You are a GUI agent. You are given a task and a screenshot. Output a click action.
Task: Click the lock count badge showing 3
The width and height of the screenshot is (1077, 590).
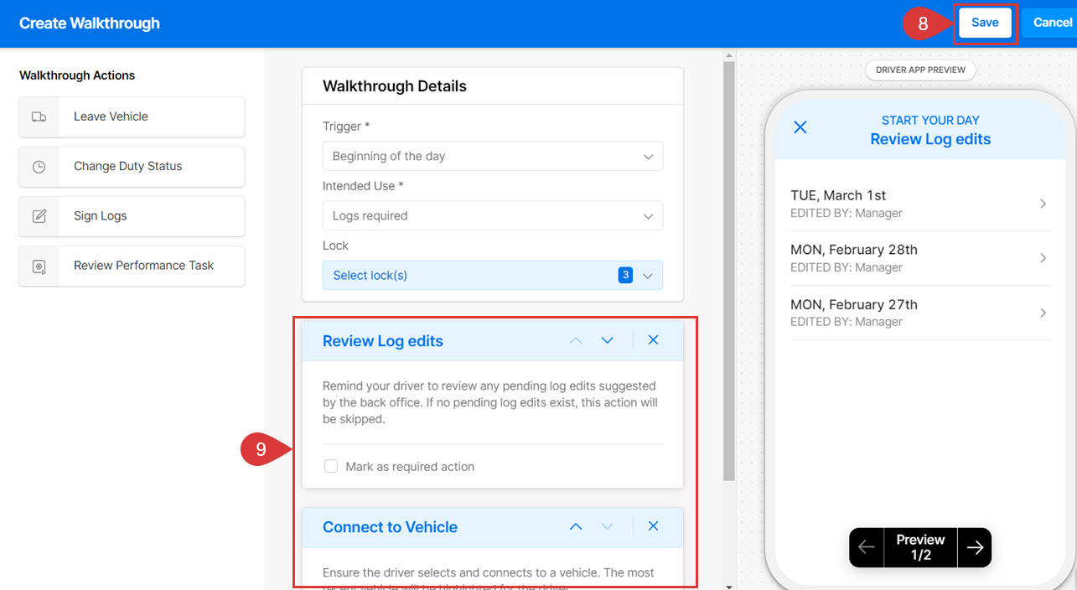coord(625,275)
